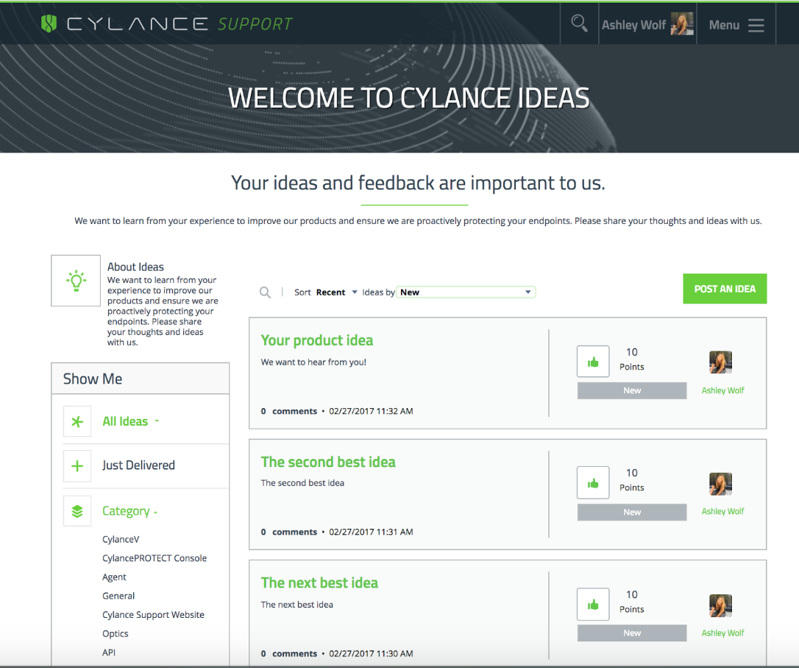Open the Menu label in header
Screen dimensions: 799x668
pyautogui.click(x=723, y=26)
